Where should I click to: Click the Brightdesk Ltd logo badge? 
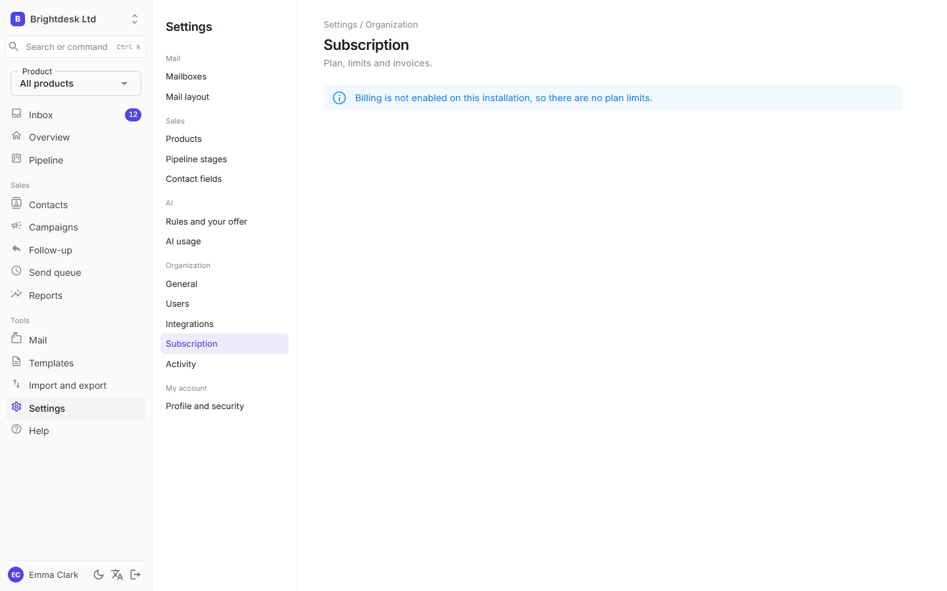[18, 19]
